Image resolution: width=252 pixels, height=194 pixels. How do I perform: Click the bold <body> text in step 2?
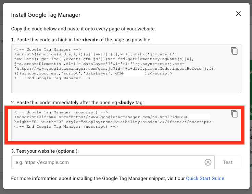point(126,102)
